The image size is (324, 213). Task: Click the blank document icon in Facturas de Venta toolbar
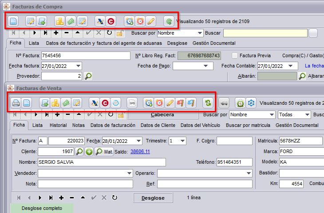click(27, 103)
